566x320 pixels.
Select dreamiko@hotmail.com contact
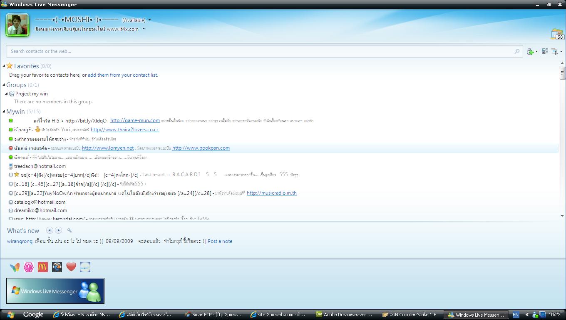40,210
